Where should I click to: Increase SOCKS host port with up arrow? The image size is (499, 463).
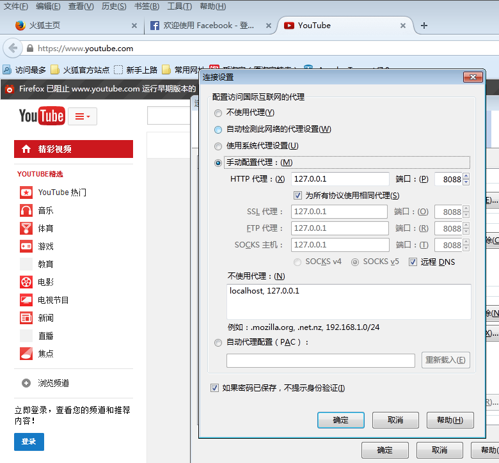point(466,242)
